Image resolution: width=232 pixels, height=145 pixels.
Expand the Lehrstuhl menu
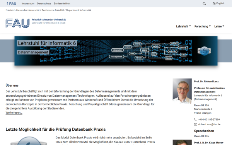pyautogui.click(x=183, y=26)
